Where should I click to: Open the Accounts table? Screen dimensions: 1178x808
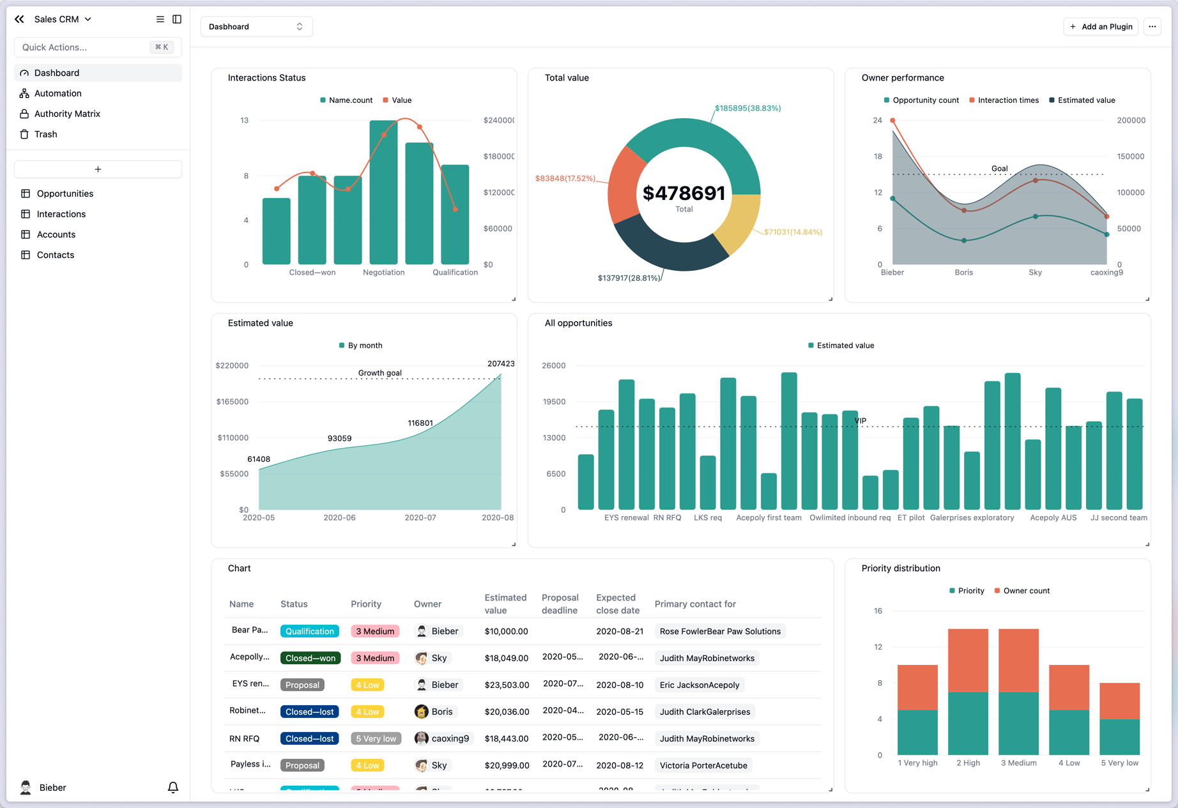pyautogui.click(x=56, y=234)
